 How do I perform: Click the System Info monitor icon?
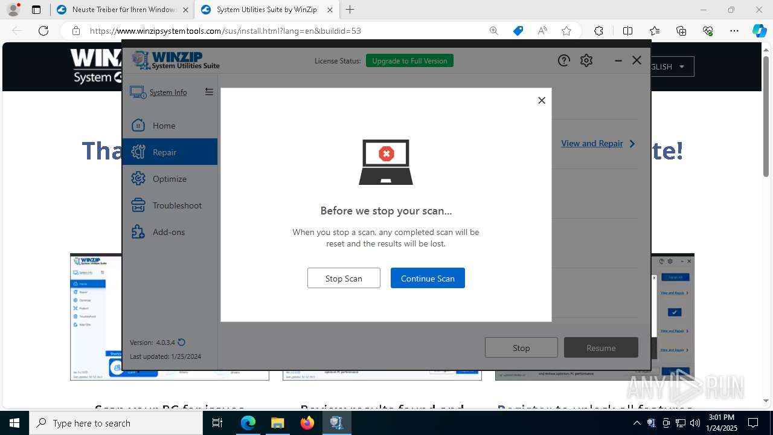tap(138, 92)
